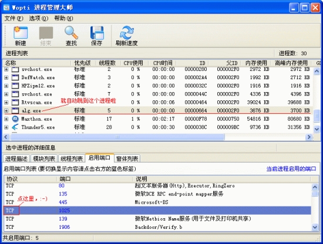Select the Maxthon.exe process name
323x244 pixels.
click(38, 119)
